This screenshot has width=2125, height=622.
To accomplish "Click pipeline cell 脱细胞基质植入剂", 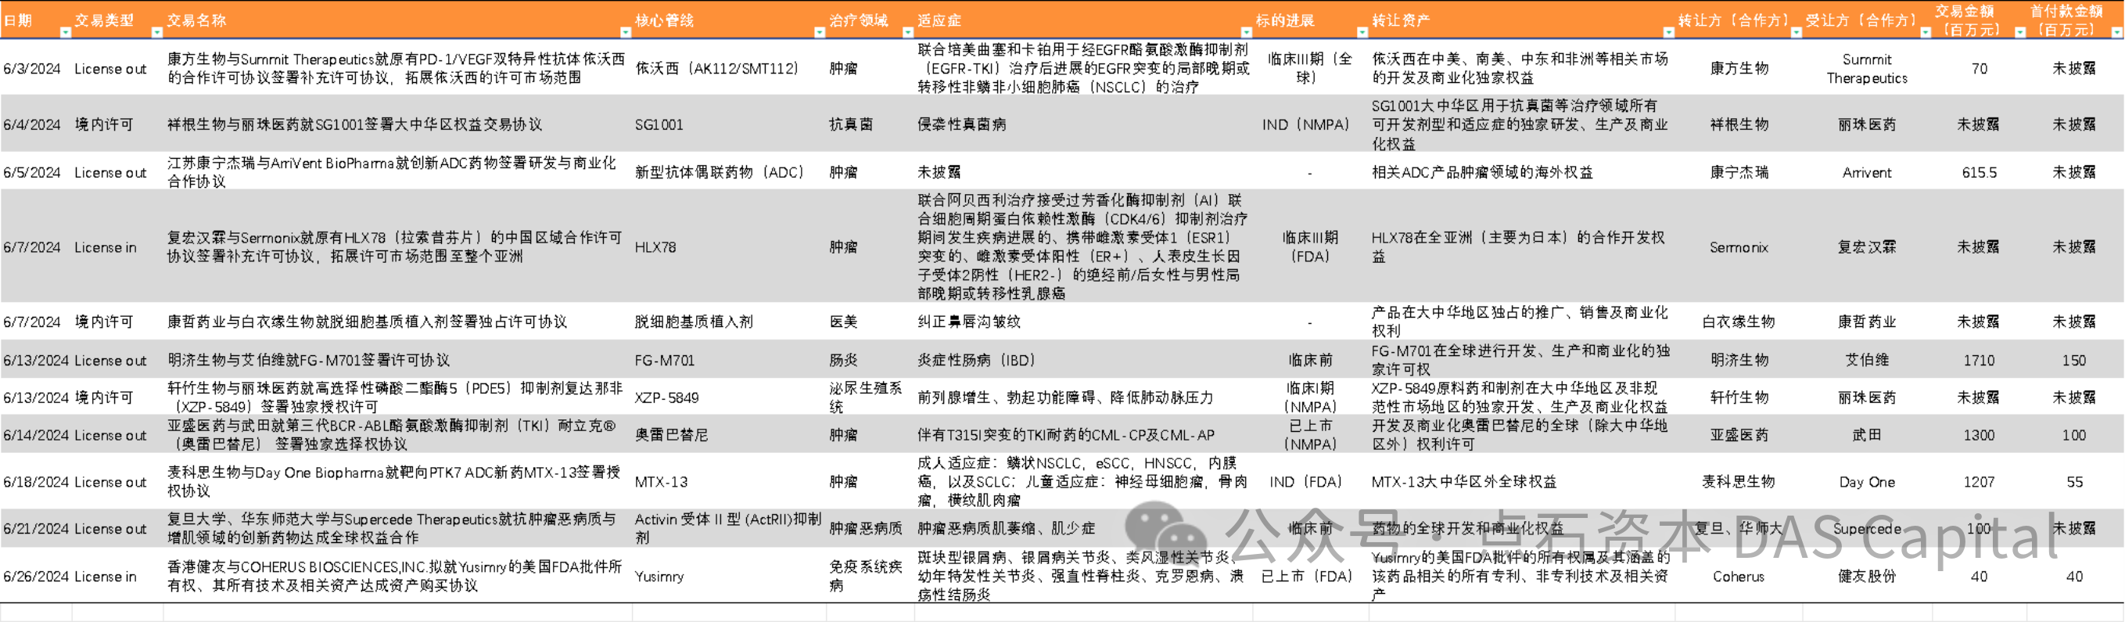I will [694, 322].
